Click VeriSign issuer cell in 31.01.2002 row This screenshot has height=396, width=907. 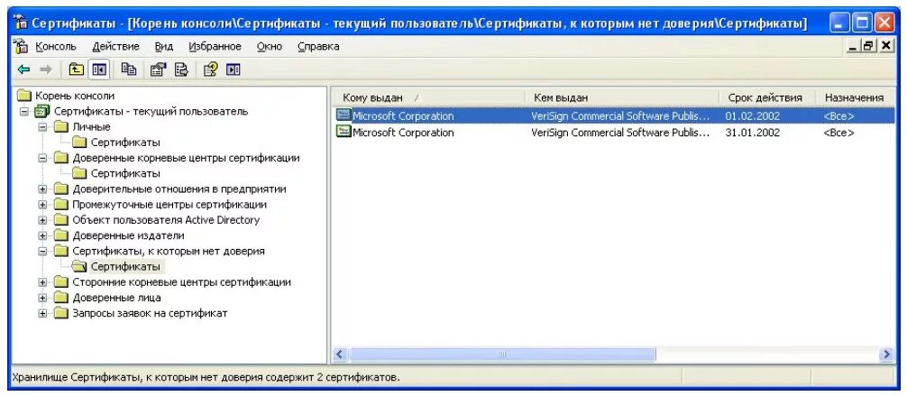tap(620, 133)
